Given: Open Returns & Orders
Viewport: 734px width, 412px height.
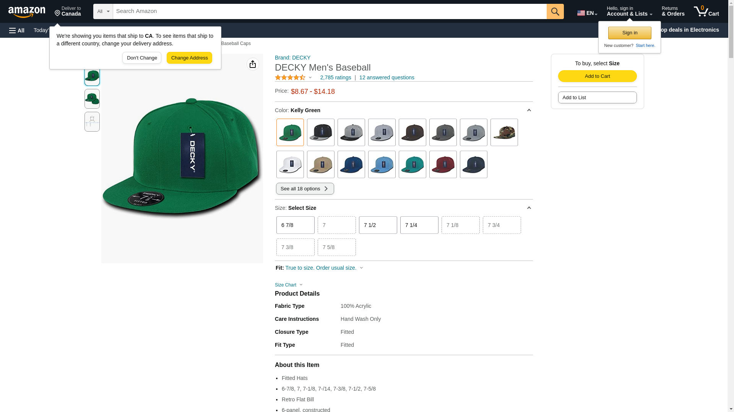Looking at the screenshot, I should [x=673, y=11].
